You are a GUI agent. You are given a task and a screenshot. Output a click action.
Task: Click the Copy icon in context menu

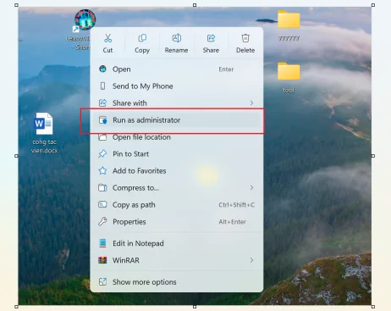pos(142,38)
